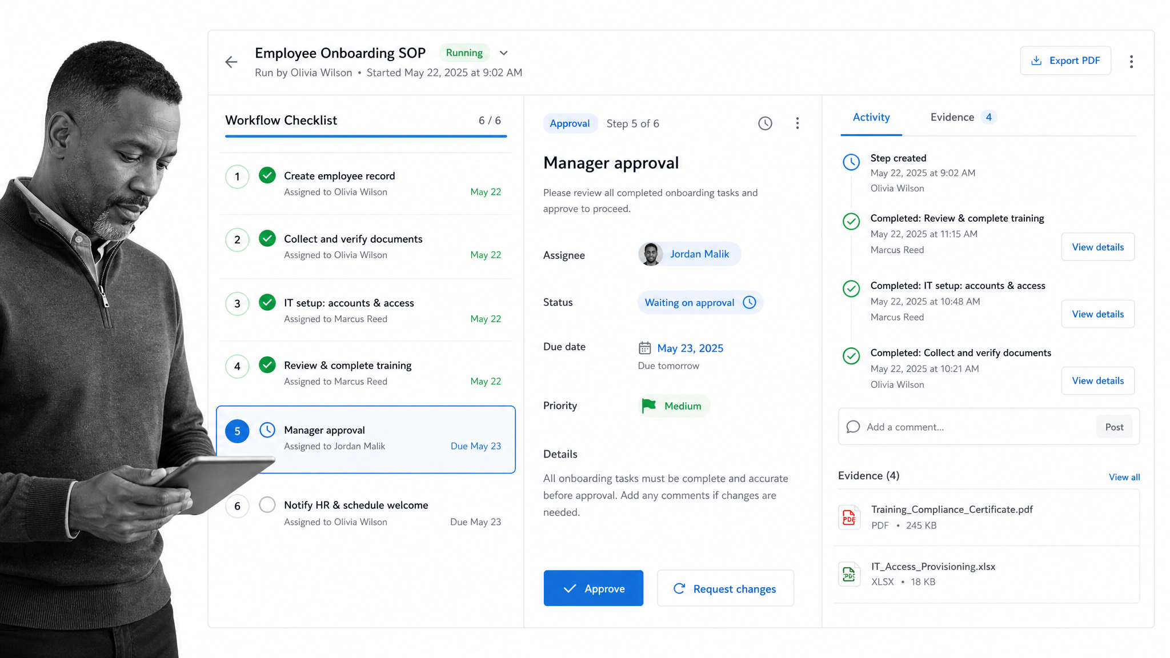Open step options three-dot menu
This screenshot has height=658, width=1170.
(798, 123)
